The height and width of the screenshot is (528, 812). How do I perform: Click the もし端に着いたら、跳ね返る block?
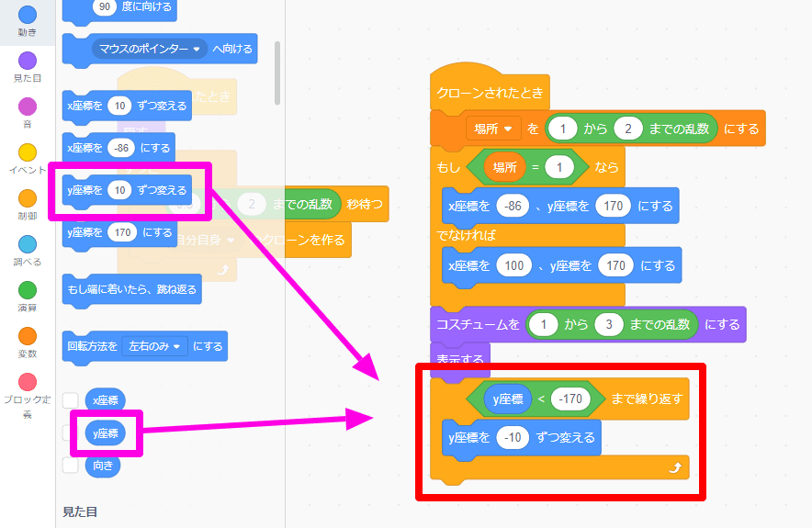(130, 290)
